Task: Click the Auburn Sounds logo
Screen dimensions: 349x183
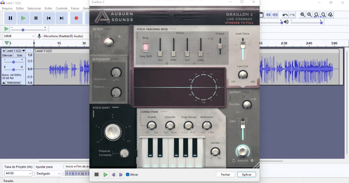Action: [114, 17]
